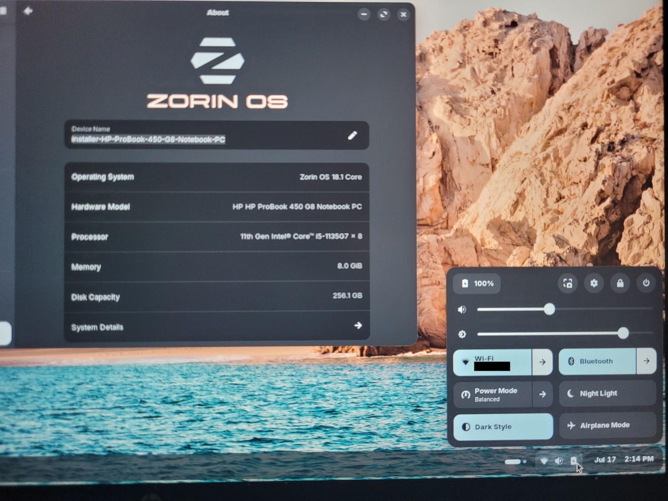
Task: Open the power off menu icon
Action: pyautogui.click(x=646, y=283)
